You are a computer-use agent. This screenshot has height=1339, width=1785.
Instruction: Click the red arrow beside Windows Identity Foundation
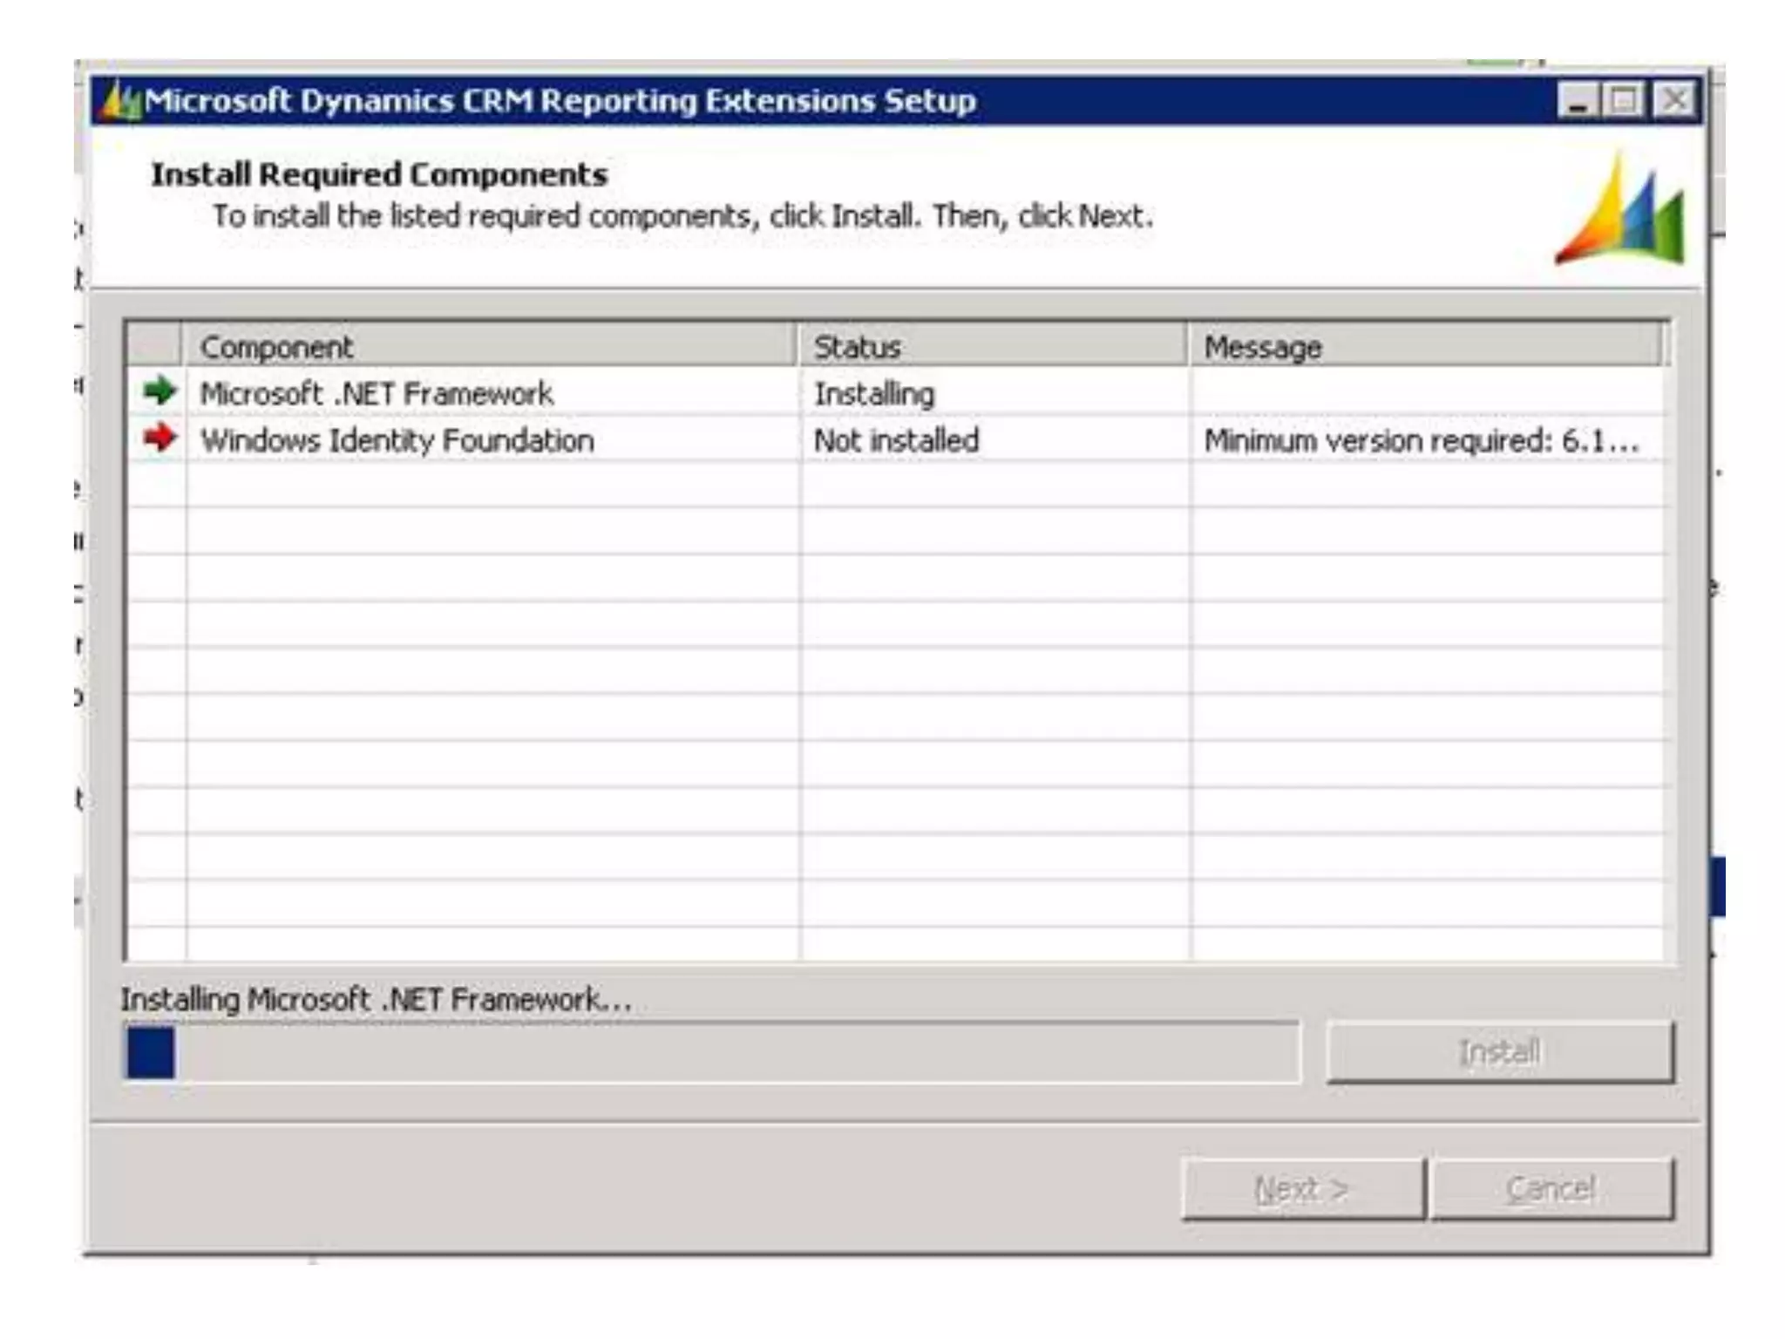pyautogui.click(x=159, y=438)
